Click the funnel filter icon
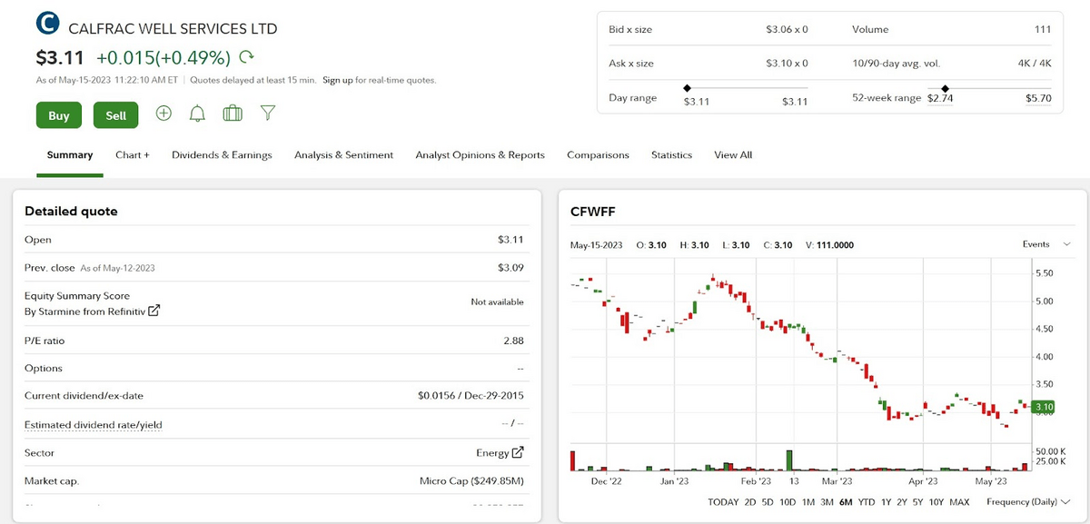The image size is (1090, 524). pos(267,114)
